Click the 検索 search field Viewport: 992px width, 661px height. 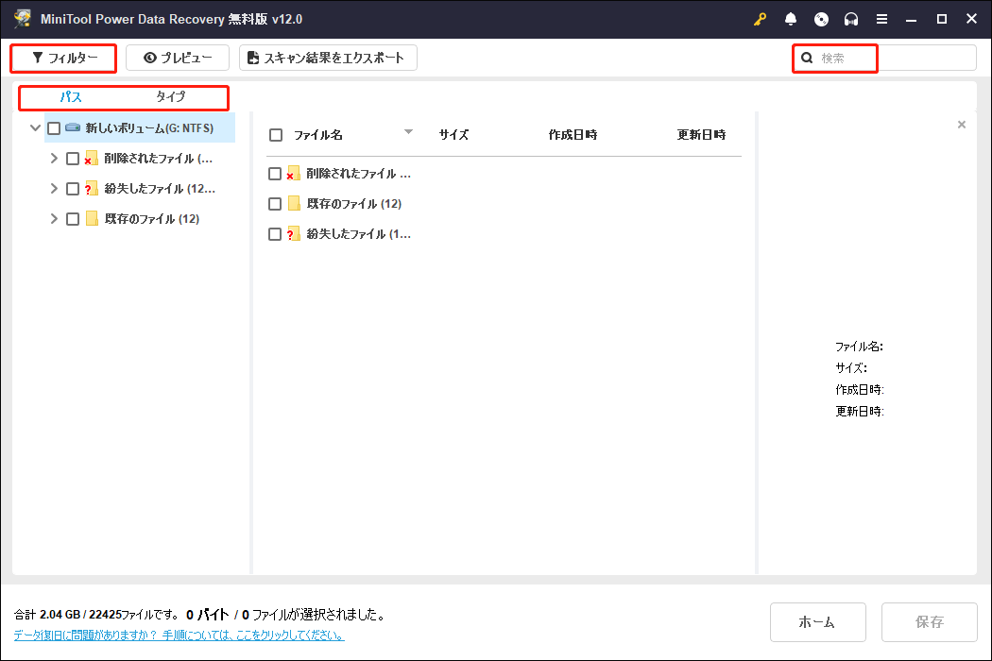click(x=884, y=59)
